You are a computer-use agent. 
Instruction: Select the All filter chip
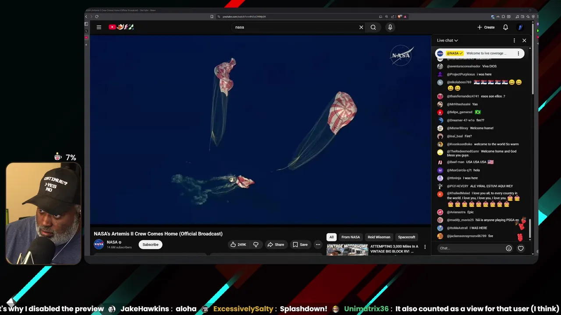click(x=331, y=237)
